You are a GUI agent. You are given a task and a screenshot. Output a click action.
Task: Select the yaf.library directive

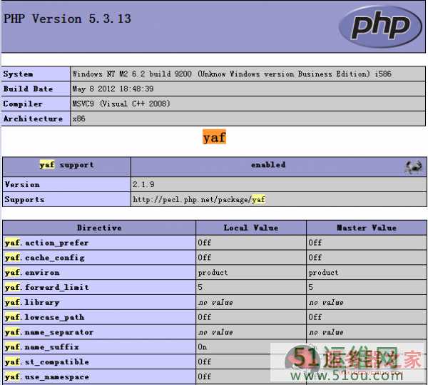coord(99,302)
